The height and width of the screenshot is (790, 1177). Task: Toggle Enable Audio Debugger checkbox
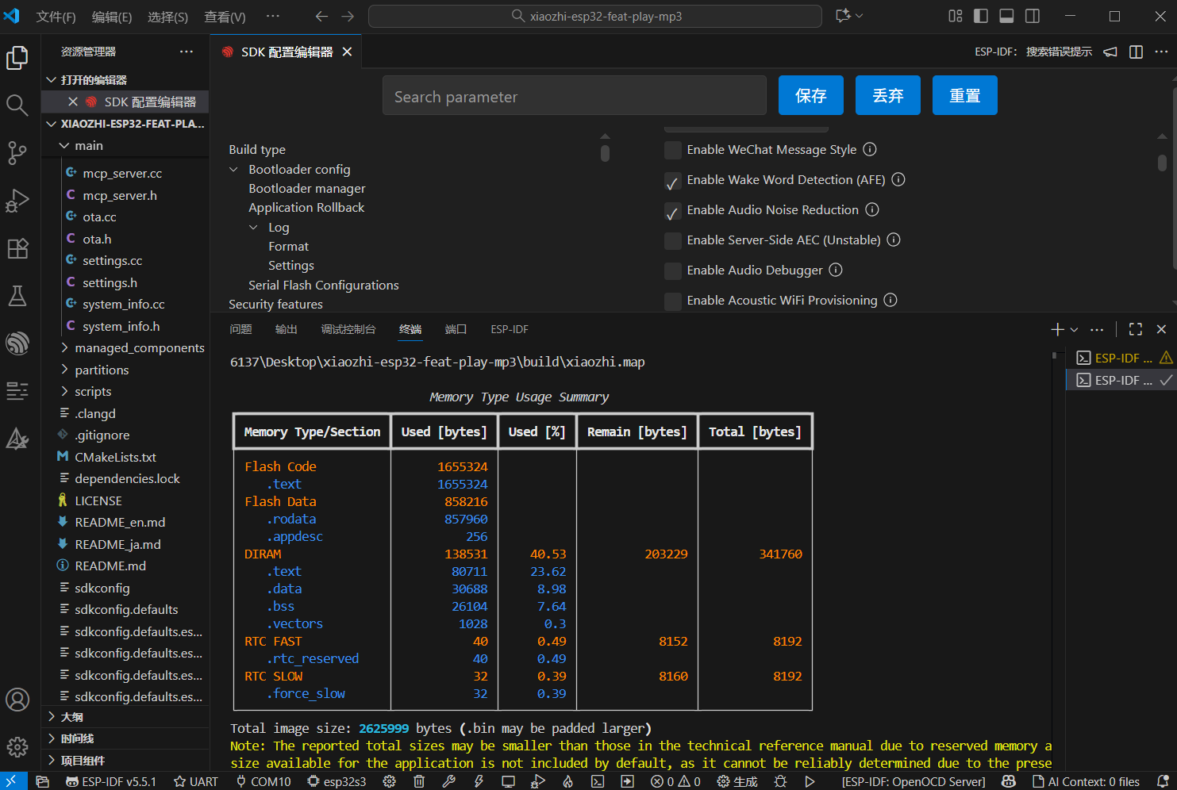click(673, 270)
